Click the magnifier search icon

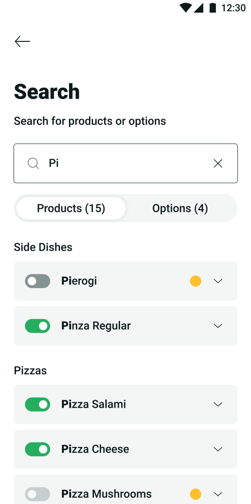click(33, 164)
